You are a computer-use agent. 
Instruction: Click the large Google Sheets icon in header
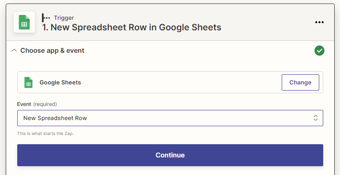click(x=24, y=22)
